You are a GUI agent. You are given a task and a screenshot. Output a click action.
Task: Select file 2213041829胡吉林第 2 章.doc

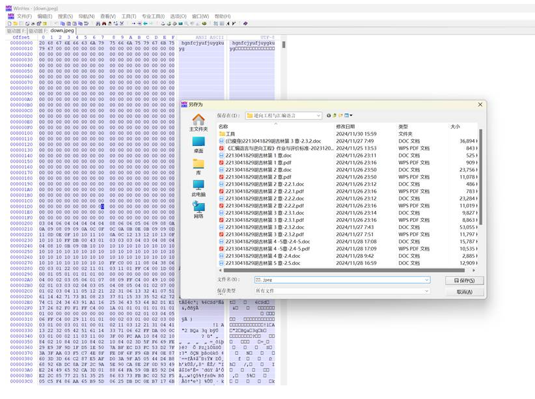255,170
